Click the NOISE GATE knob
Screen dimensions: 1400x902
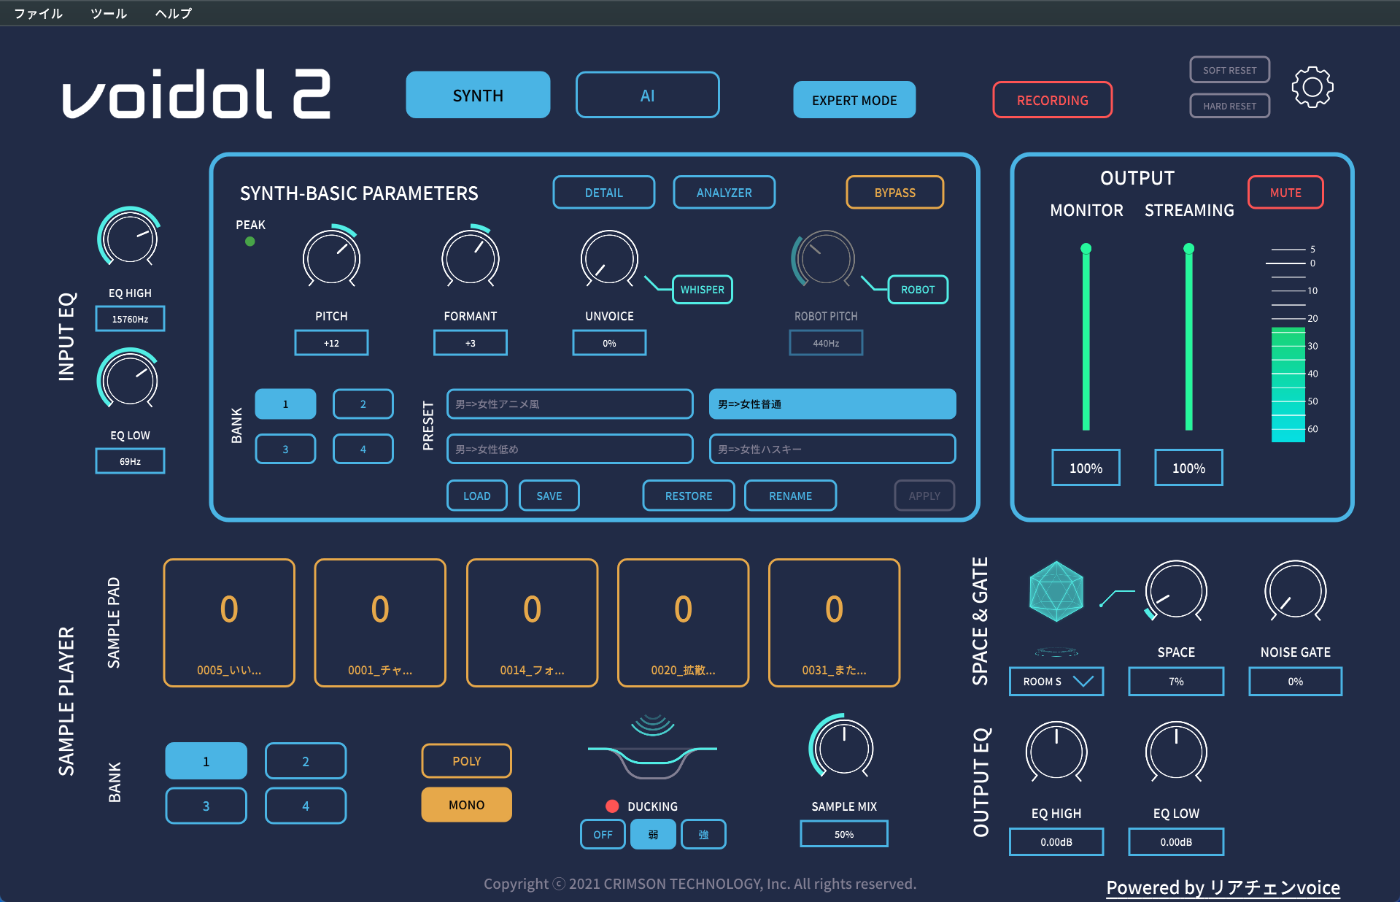pyautogui.click(x=1295, y=591)
